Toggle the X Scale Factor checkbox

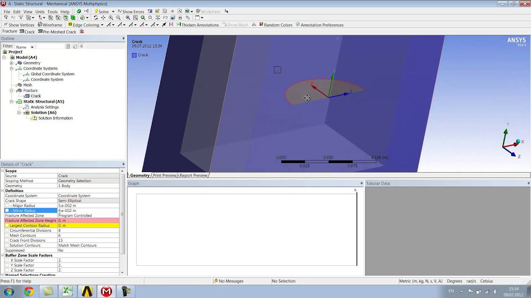tap(7, 260)
